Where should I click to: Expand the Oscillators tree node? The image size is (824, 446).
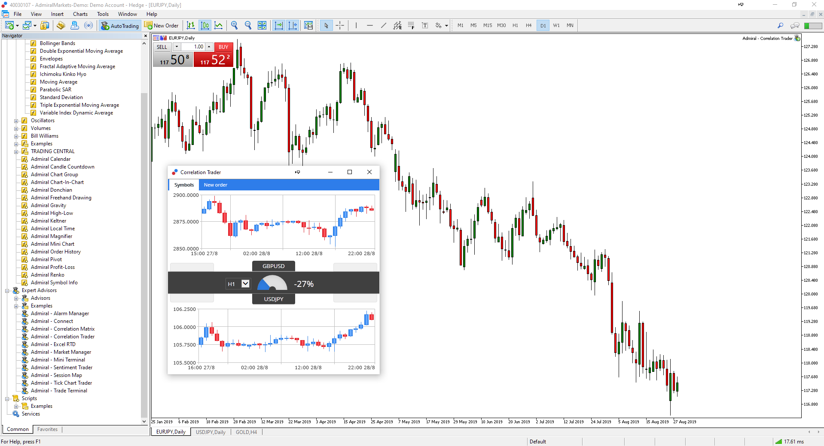pos(16,121)
